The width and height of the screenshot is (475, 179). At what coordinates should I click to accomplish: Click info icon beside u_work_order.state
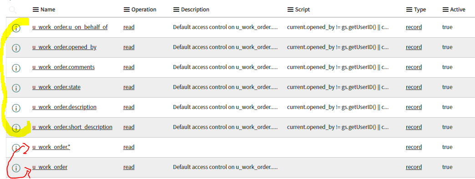(x=16, y=88)
